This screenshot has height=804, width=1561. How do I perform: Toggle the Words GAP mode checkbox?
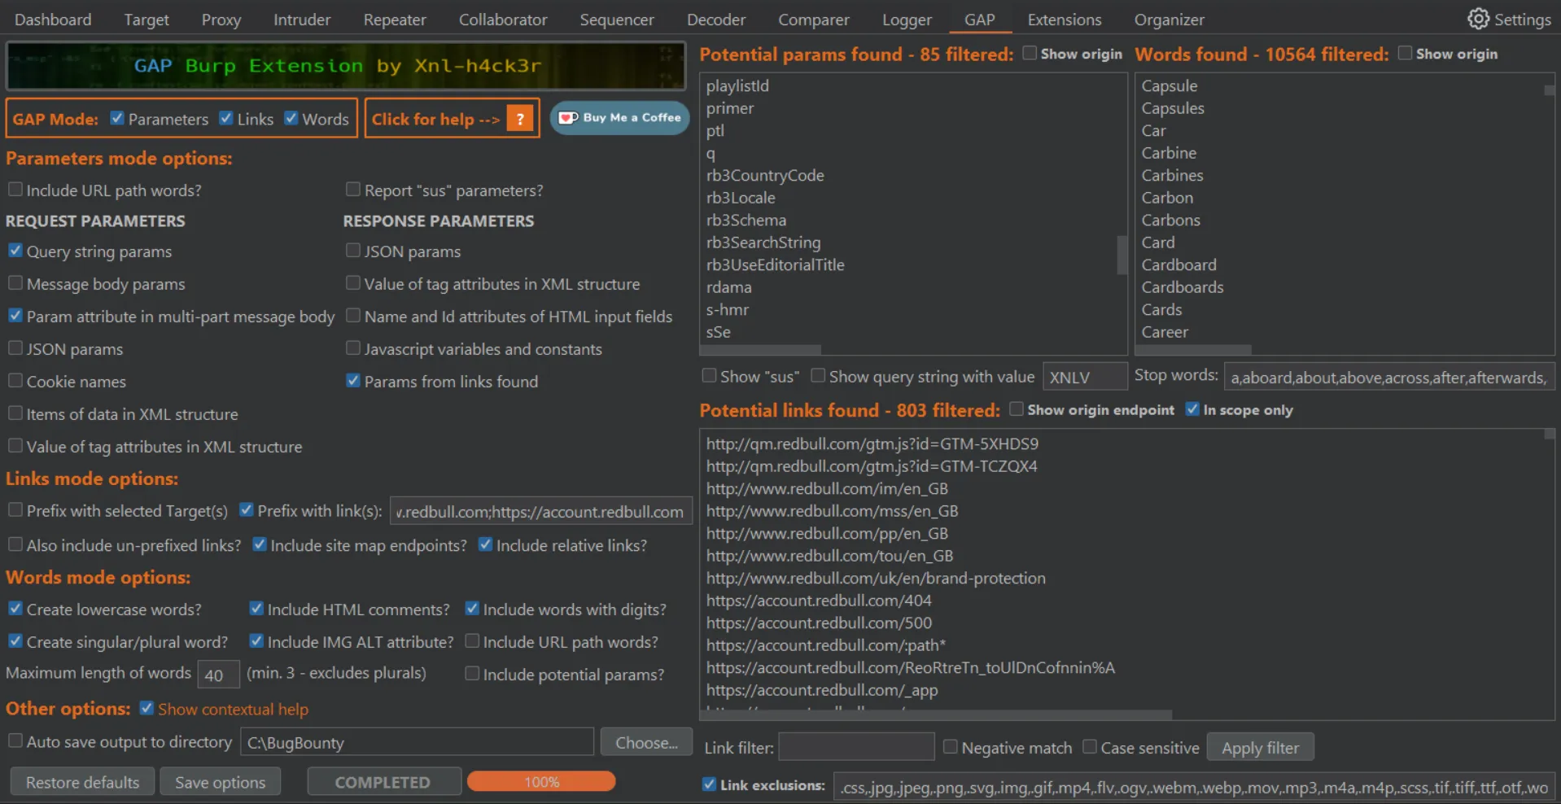291,118
